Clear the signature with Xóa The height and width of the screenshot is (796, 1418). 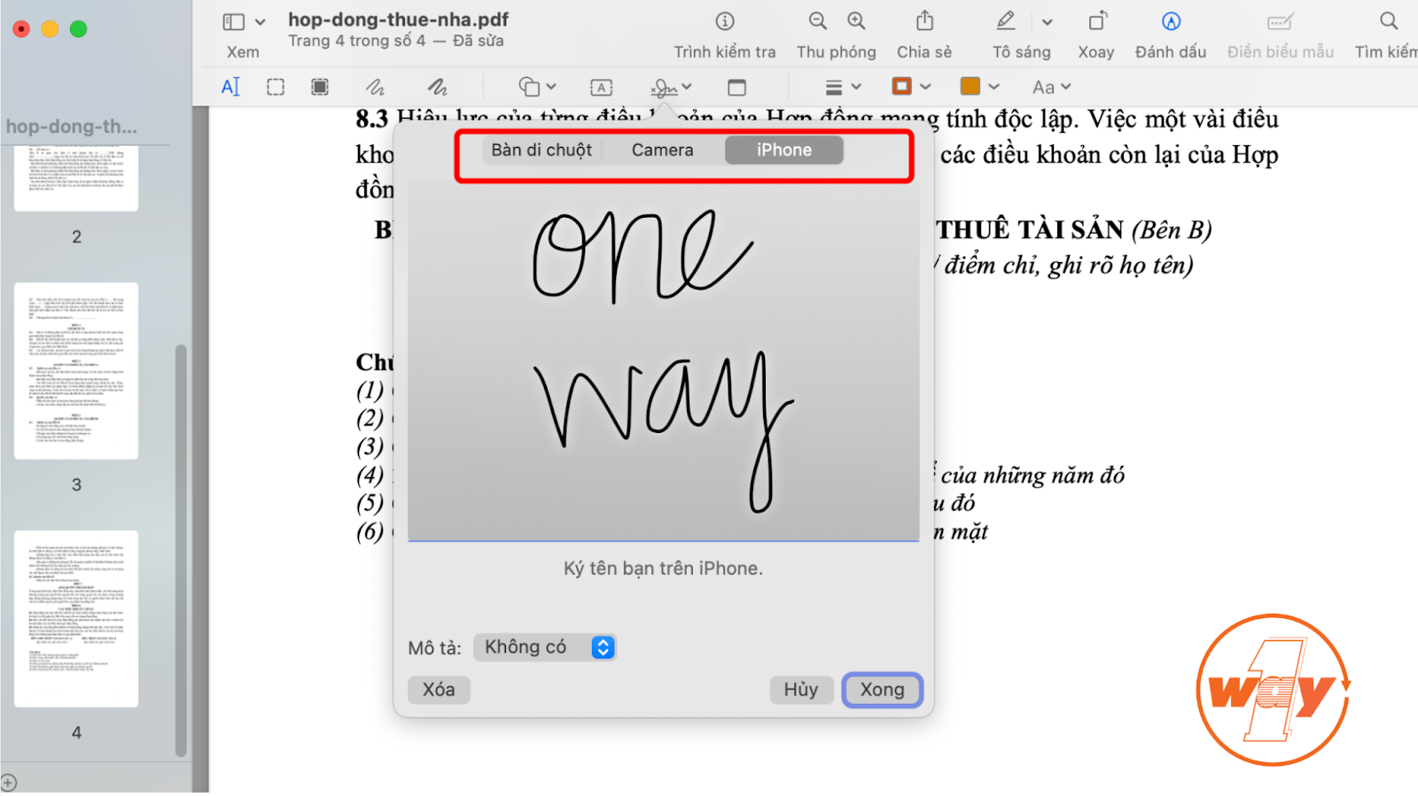coord(439,690)
